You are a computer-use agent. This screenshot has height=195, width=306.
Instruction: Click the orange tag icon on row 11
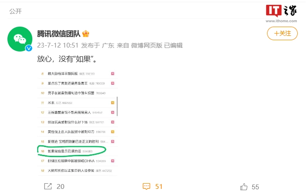(x=113, y=103)
